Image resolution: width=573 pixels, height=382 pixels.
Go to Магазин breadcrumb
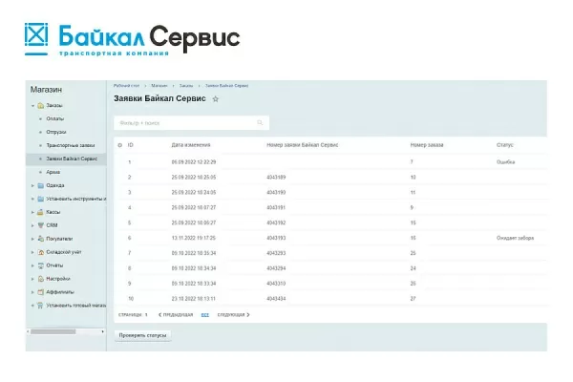click(x=159, y=86)
